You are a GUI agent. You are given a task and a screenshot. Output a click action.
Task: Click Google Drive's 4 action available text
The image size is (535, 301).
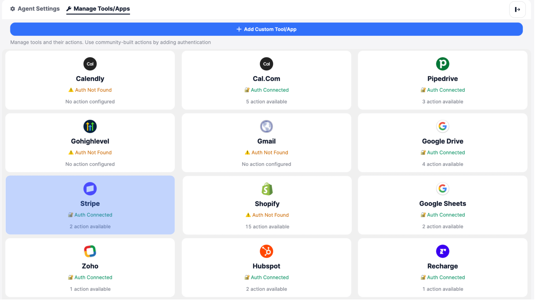click(x=442, y=164)
